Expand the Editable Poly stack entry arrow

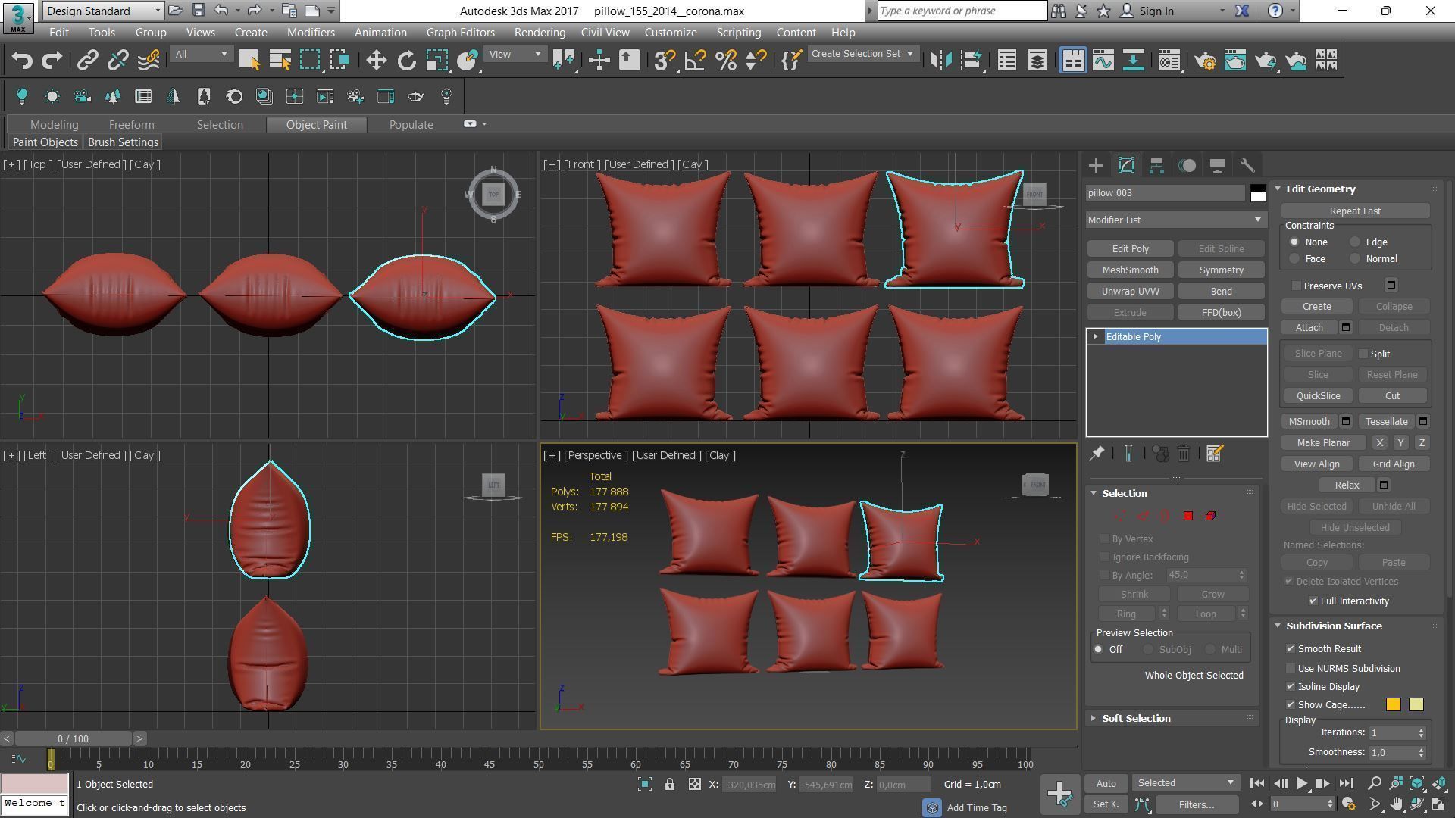pos(1095,336)
